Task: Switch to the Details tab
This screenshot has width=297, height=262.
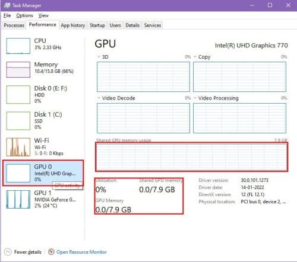Action: click(x=132, y=25)
